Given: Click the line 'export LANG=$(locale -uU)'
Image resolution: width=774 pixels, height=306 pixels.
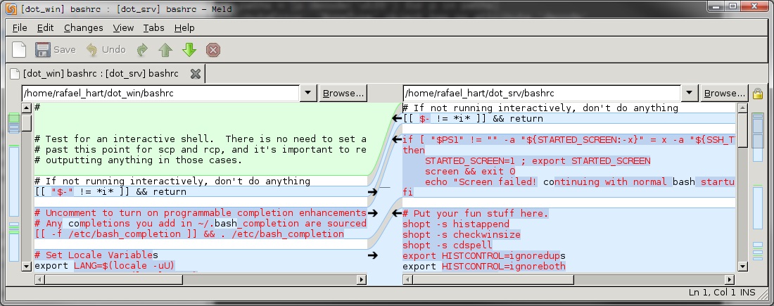Looking at the screenshot, I should [x=104, y=266].
